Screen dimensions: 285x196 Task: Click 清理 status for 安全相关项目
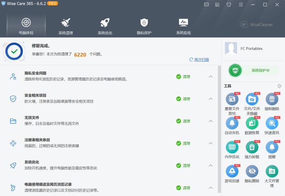point(183,99)
